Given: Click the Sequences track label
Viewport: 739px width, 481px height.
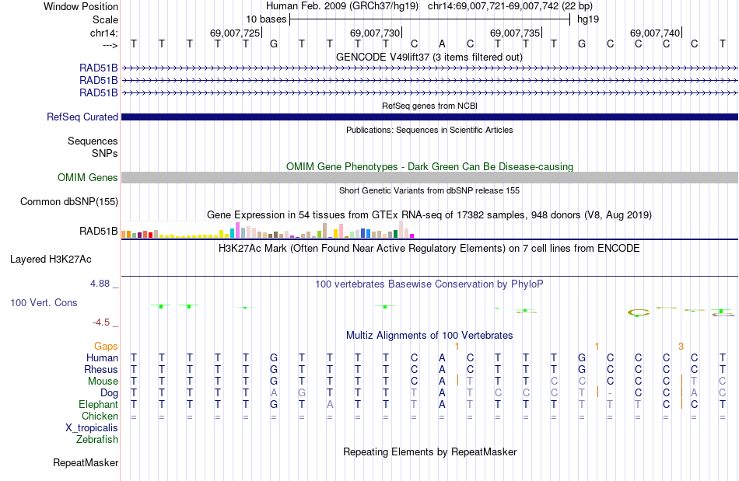Looking at the screenshot, I should coord(93,141).
